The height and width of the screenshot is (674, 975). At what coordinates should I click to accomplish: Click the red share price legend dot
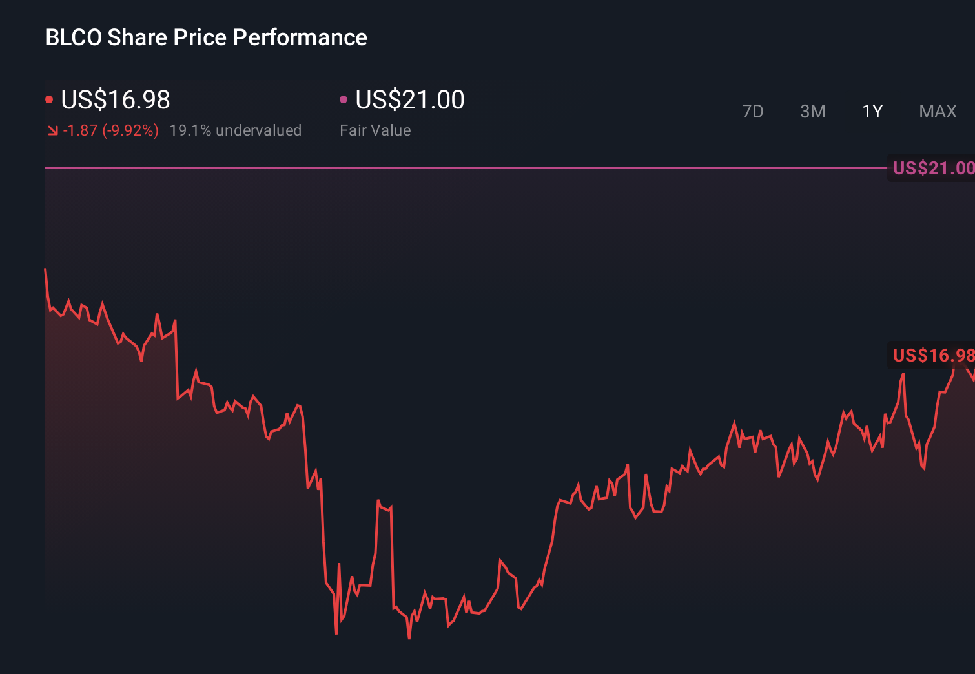49,98
